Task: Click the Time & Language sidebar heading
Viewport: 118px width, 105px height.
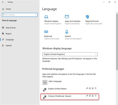Action: click(9, 20)
